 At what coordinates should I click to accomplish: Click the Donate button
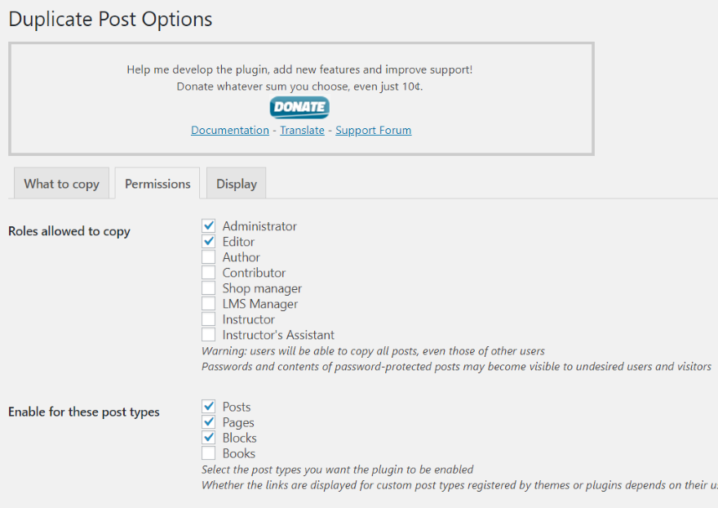(299, 107)
